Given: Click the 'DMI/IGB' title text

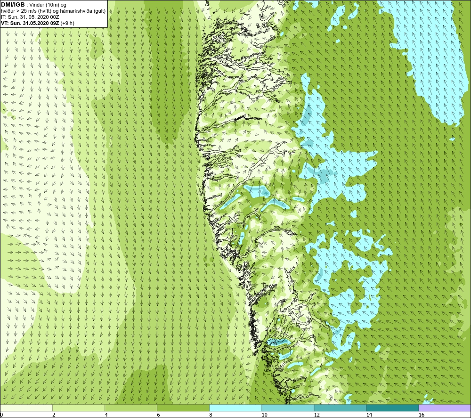Looking at the screenshot, I should (x=13, y=5).
